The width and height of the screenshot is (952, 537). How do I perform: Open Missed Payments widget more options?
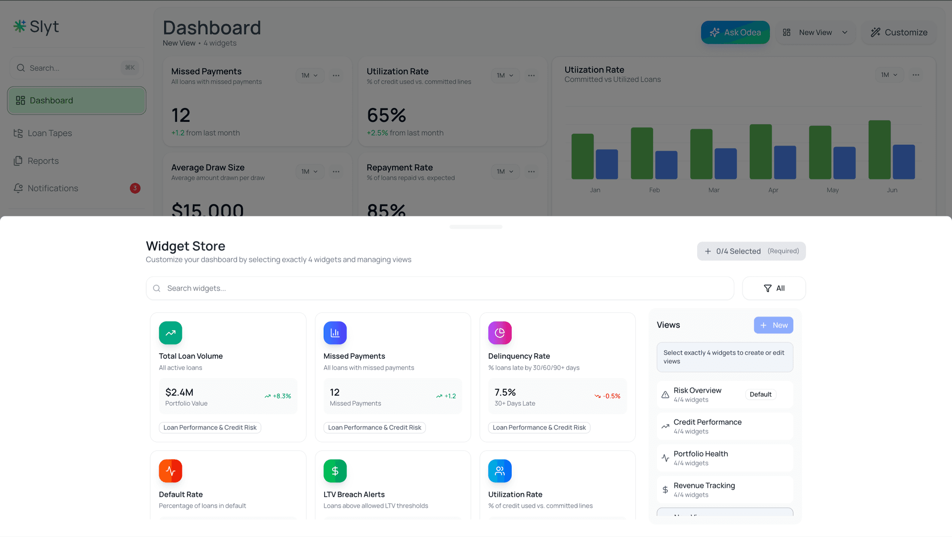coord(336,75)
